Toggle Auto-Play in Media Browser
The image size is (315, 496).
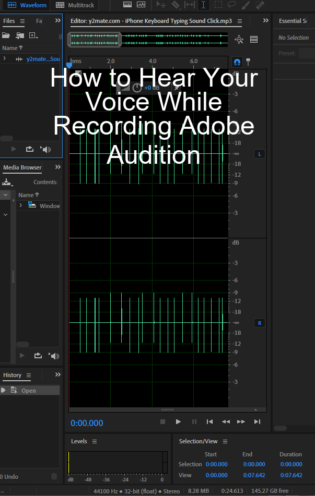[54, 356]
